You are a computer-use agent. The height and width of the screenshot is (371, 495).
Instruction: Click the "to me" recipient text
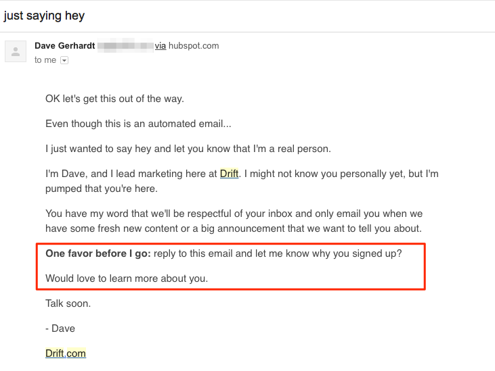tap(45, 60)
